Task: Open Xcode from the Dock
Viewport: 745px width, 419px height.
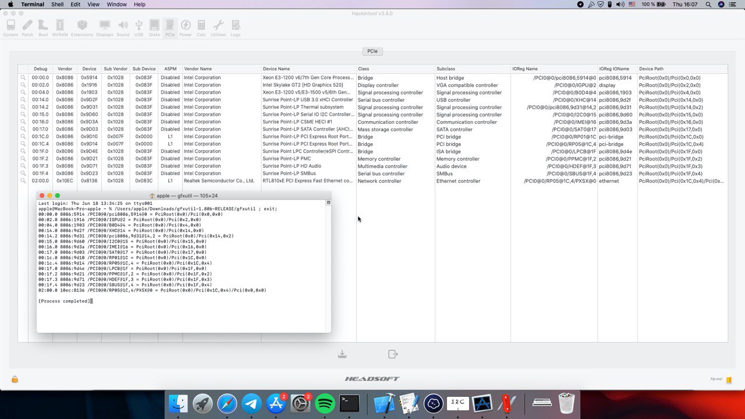Action: click(384, 403)
